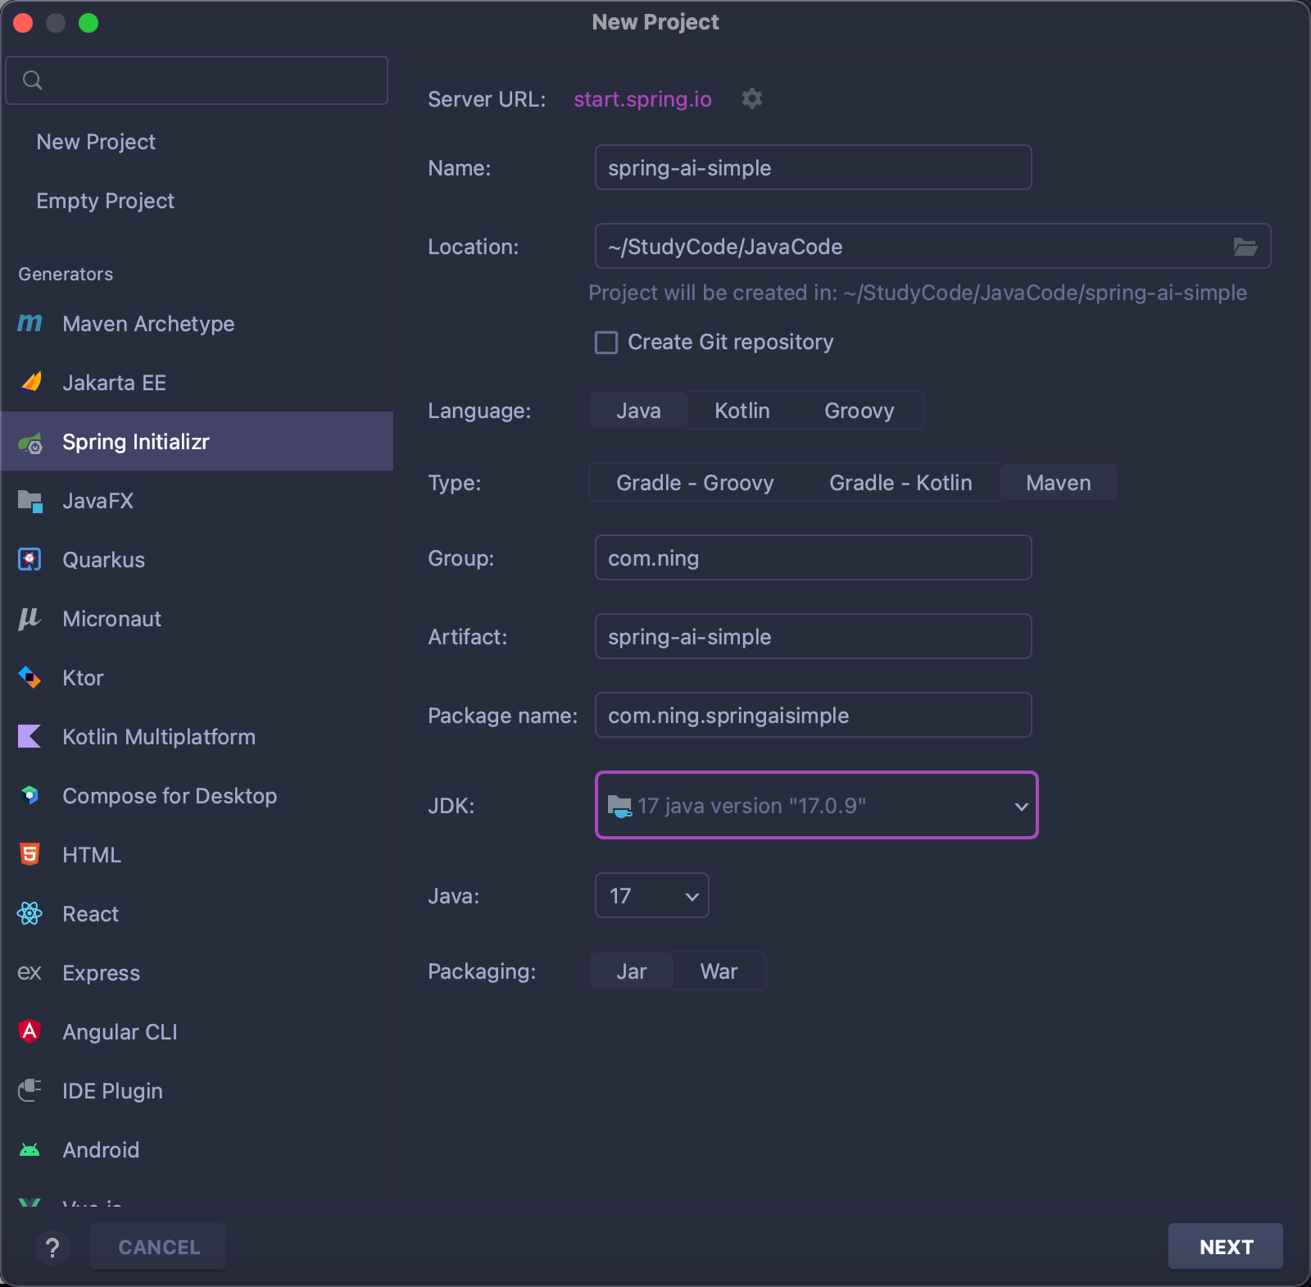Select Gradle - Kotlin build type
Viewport: 1311px width, 1287px height.
(900, 483)
